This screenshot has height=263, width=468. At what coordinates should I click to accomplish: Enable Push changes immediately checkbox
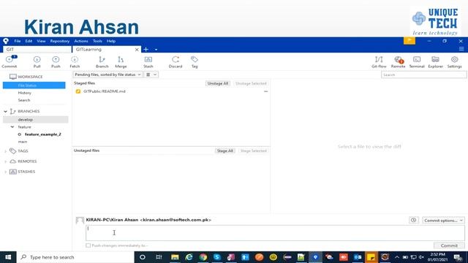point(88,245)
